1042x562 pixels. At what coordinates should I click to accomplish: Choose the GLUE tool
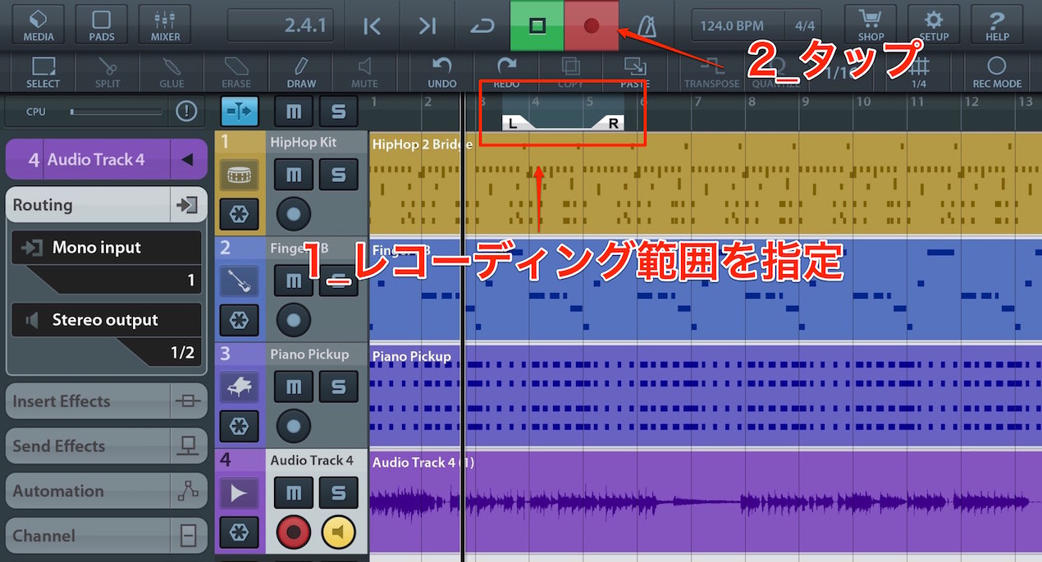(172, 72)
